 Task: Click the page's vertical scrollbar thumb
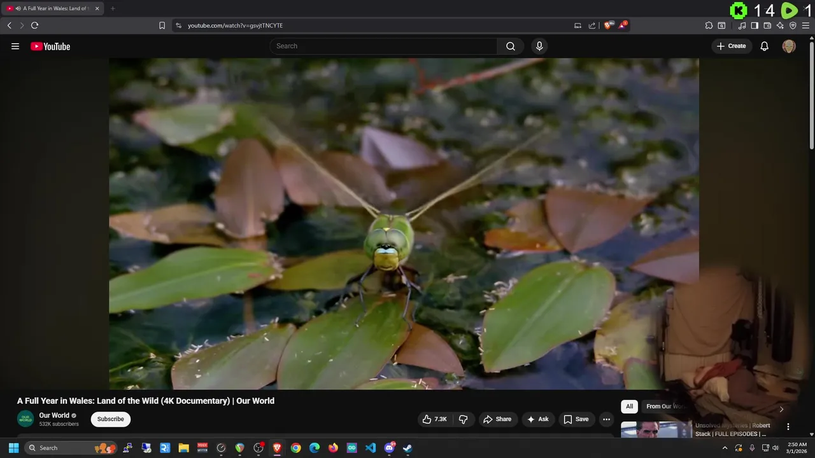click(811, 95)
